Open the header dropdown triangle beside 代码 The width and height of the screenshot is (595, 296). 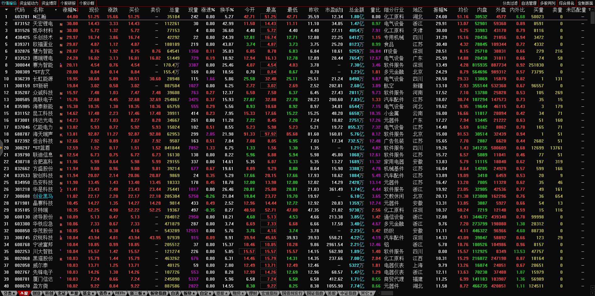click(6, 10)
